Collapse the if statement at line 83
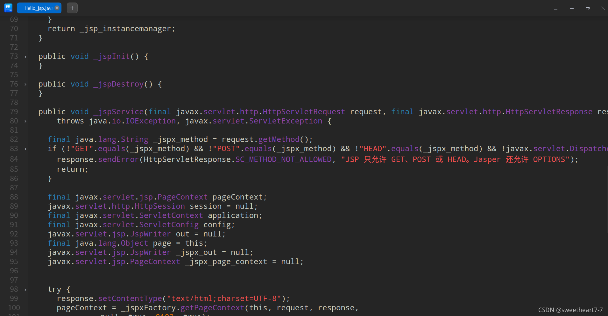The image size is (608, 316). click(x=25, y=149)
